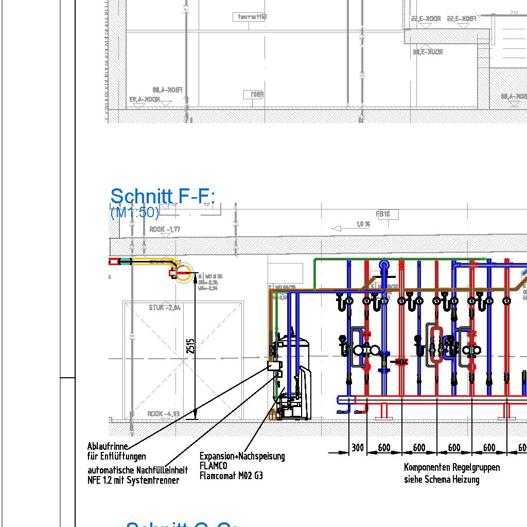Screen dimensions: 527x527
Task: Click the mirrored 'FB01' tag box
Action: point(253,95)
